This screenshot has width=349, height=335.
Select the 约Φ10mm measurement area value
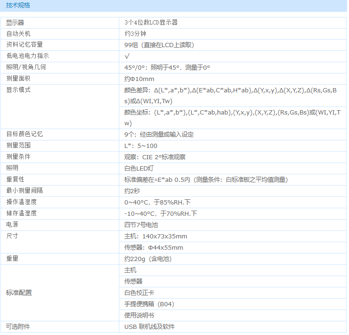pyautogui.click(x=139, y=79)
